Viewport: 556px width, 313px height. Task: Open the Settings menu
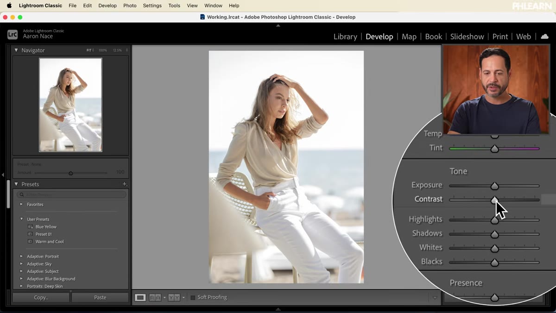coord(152,6)
